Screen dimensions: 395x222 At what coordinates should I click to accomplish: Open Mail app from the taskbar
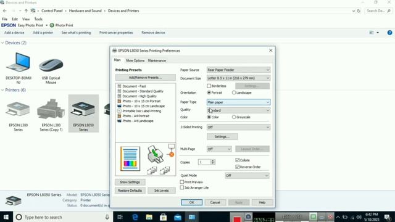tap(178, 217)
